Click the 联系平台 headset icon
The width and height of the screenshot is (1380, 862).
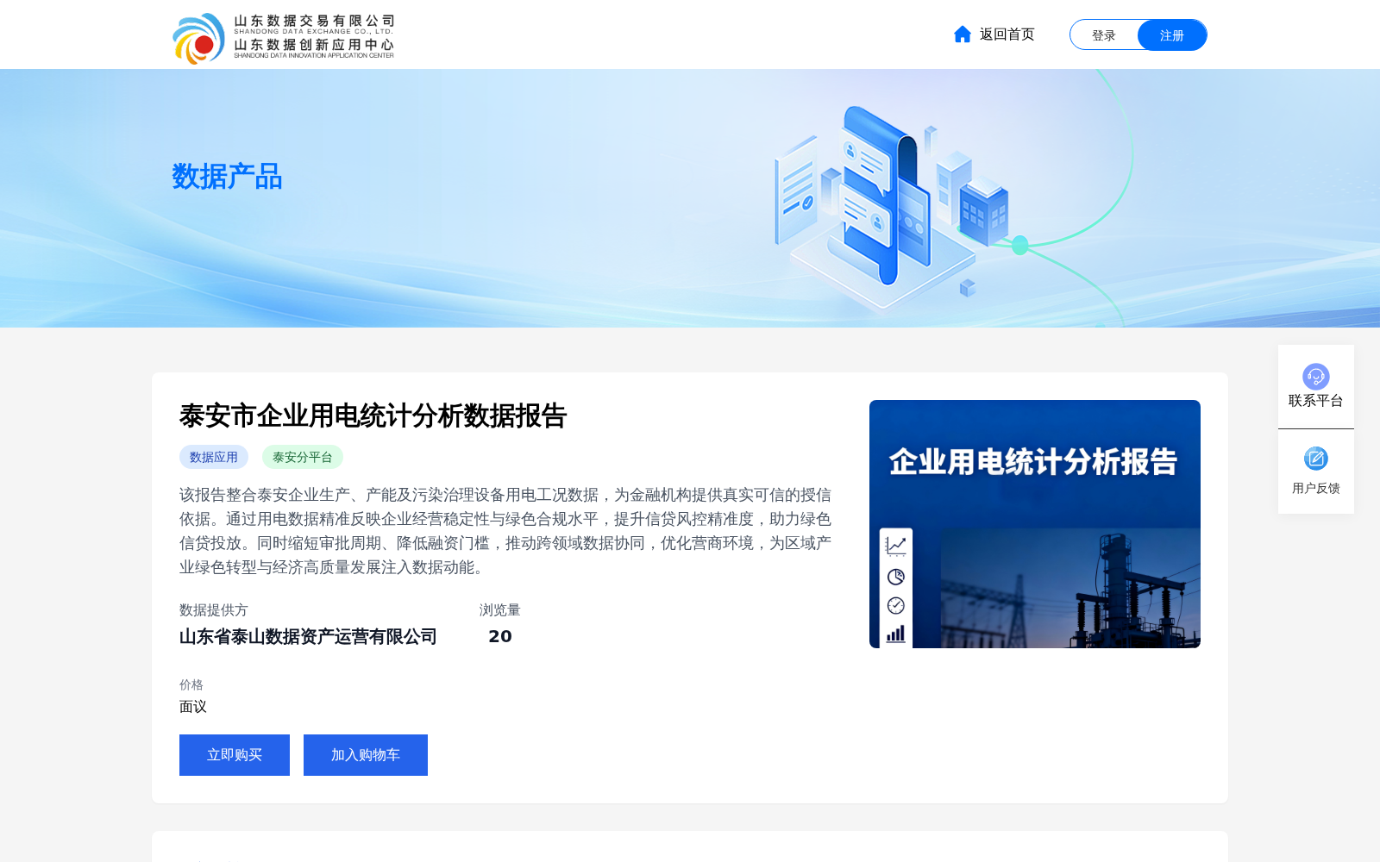1316,377
